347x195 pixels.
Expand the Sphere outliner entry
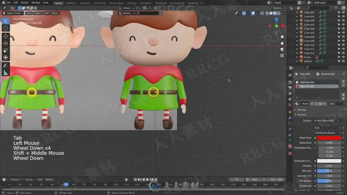(297, 61)
